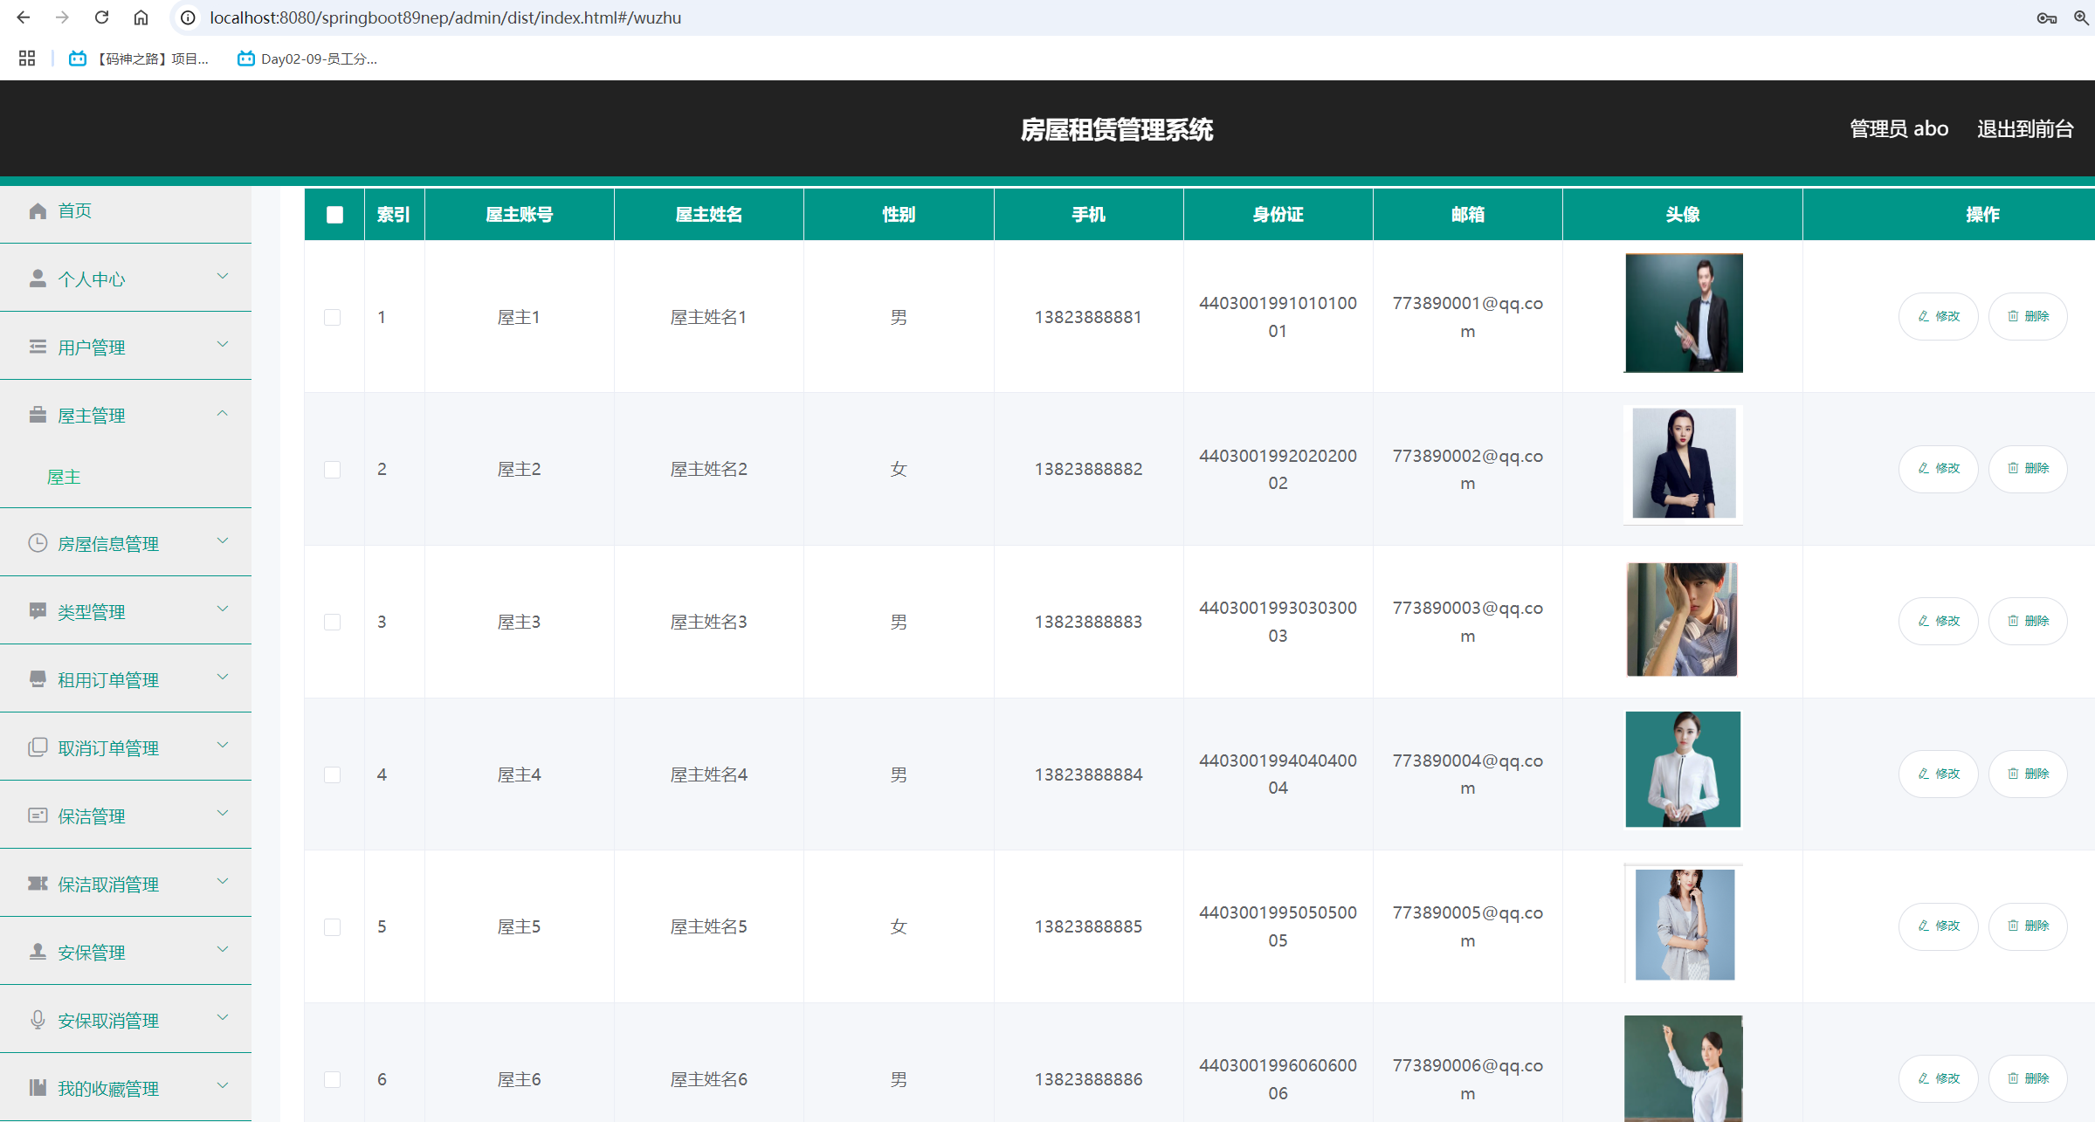Open the 屋主 submenu item
The height and width of the screenshot is (1122, 2095).
point(64,477)
